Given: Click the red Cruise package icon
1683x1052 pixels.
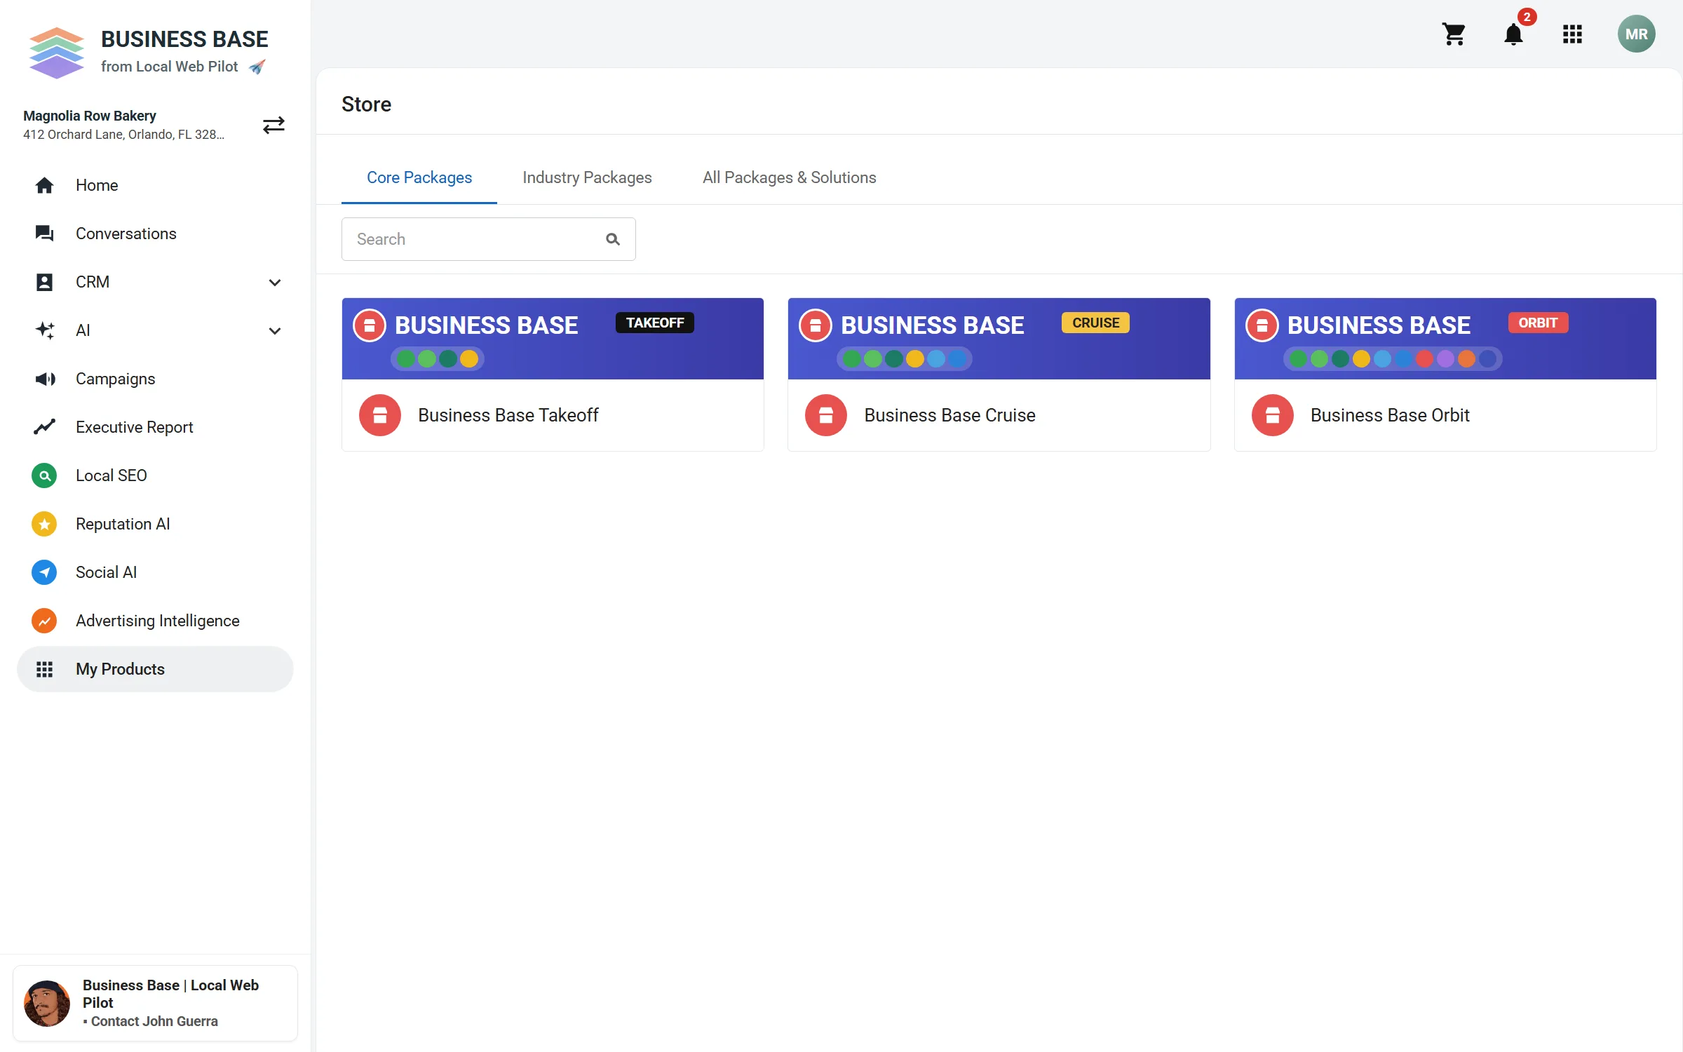Looking at the screenshot, I should click(x=826, y=415).
